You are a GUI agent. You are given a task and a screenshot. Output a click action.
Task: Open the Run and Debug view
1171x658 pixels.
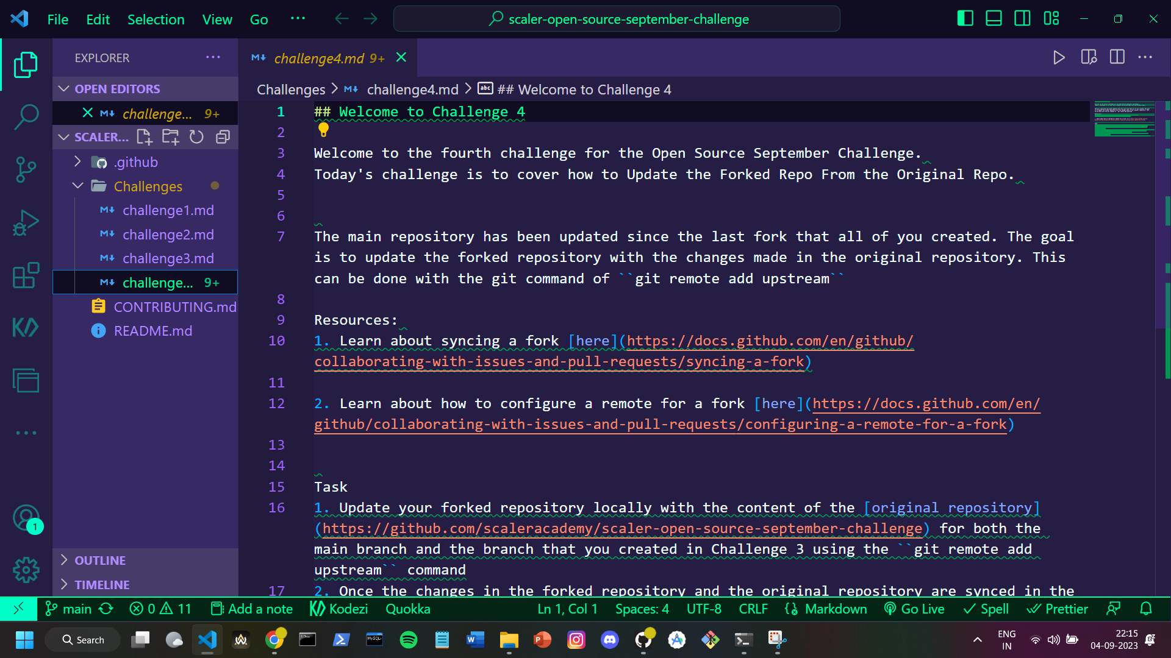point(26,222)
